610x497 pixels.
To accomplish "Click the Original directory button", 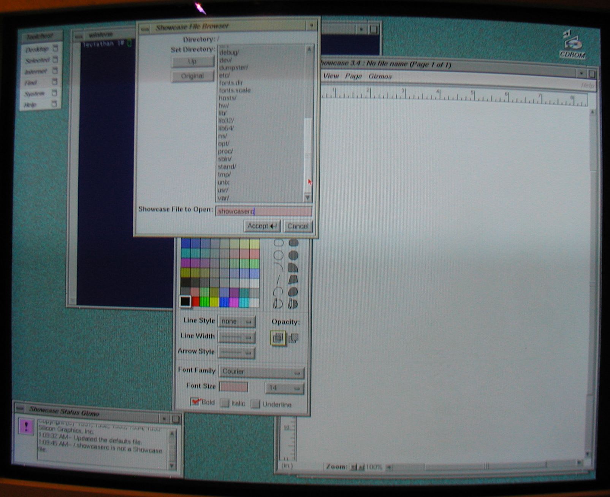I will [192, 76].
